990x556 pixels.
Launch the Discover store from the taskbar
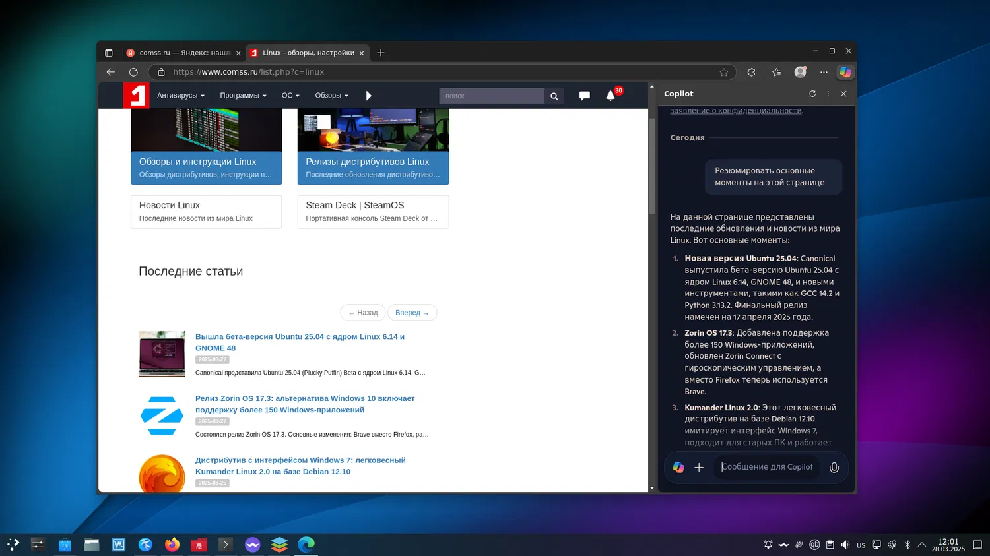tap(65, 544)
